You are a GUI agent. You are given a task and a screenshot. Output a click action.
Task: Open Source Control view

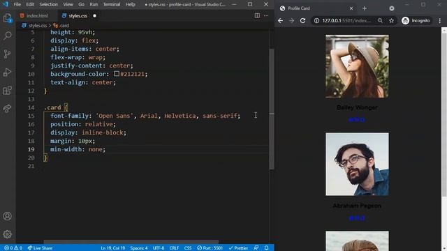pyautogui.click(x=8, y=54)
